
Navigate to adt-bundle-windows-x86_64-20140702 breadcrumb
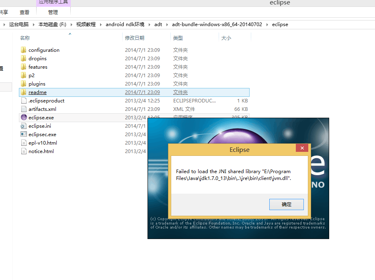coord(217,25)
